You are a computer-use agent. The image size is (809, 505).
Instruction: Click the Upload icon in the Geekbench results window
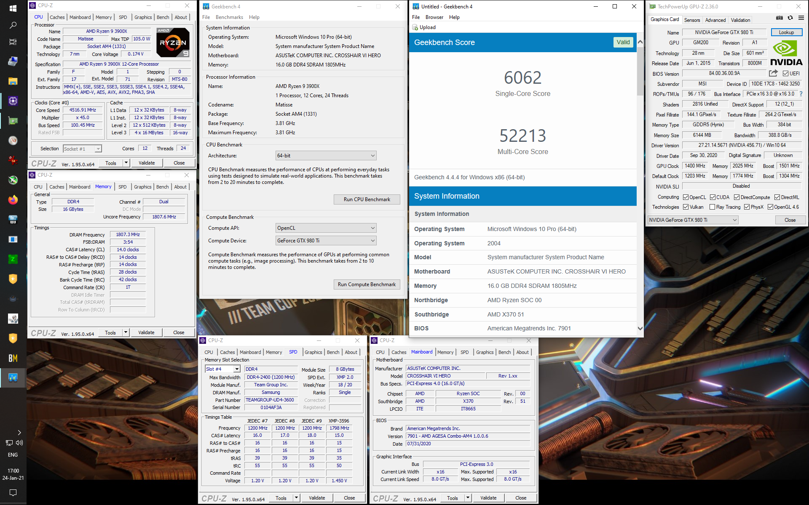[415, 27]
